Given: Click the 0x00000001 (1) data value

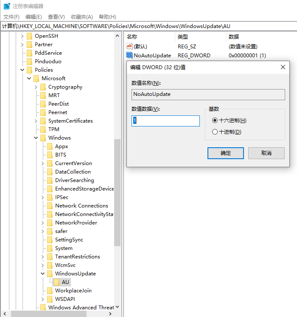Looking at the screenshot, I should click(247, 56).
